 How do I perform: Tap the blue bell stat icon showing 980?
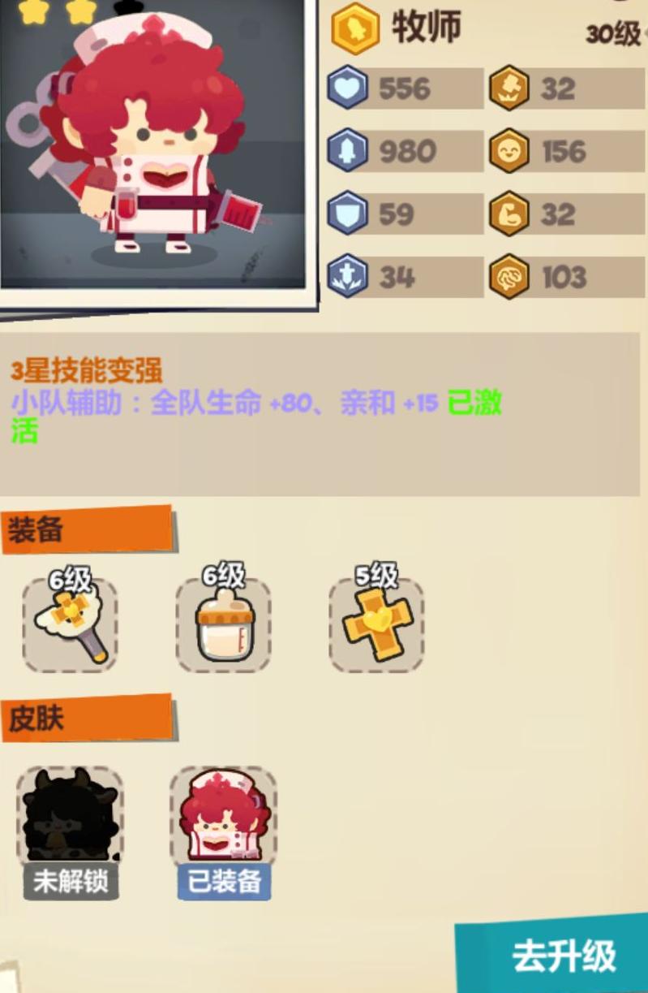tap(347, 151)
